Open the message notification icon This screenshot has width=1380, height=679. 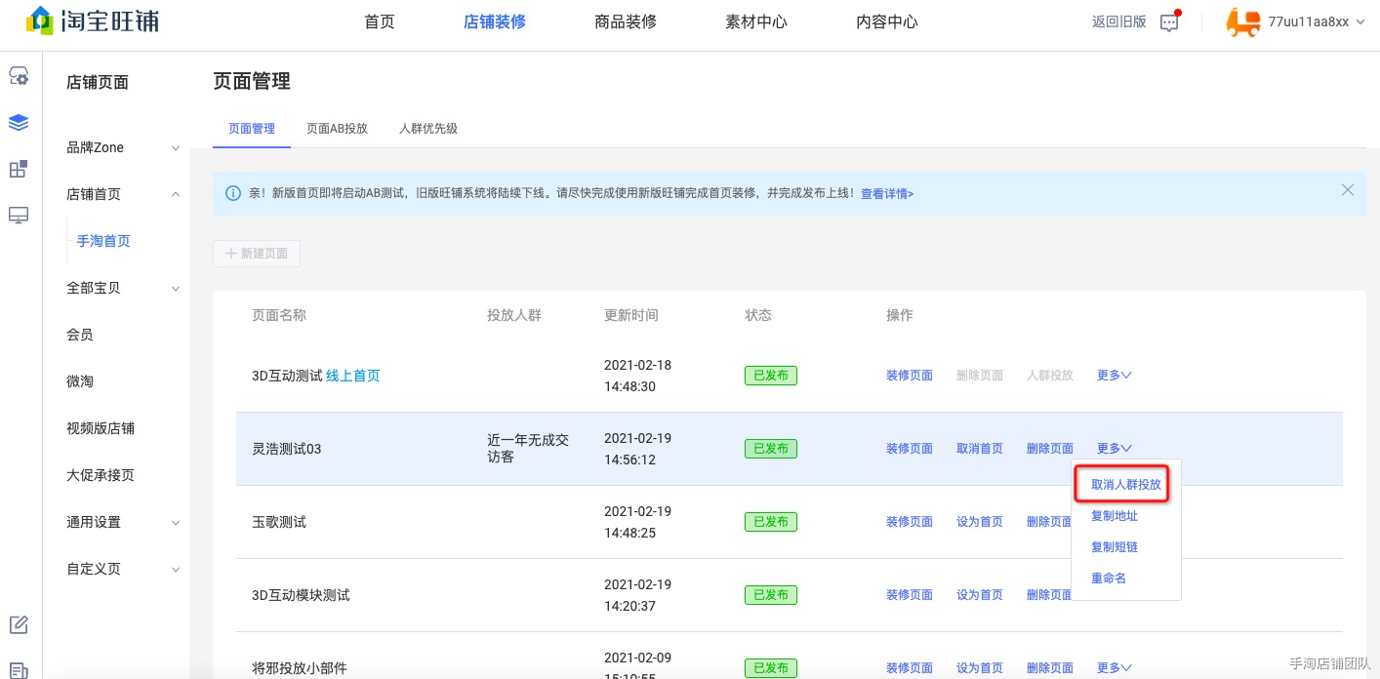point(1169,22)
